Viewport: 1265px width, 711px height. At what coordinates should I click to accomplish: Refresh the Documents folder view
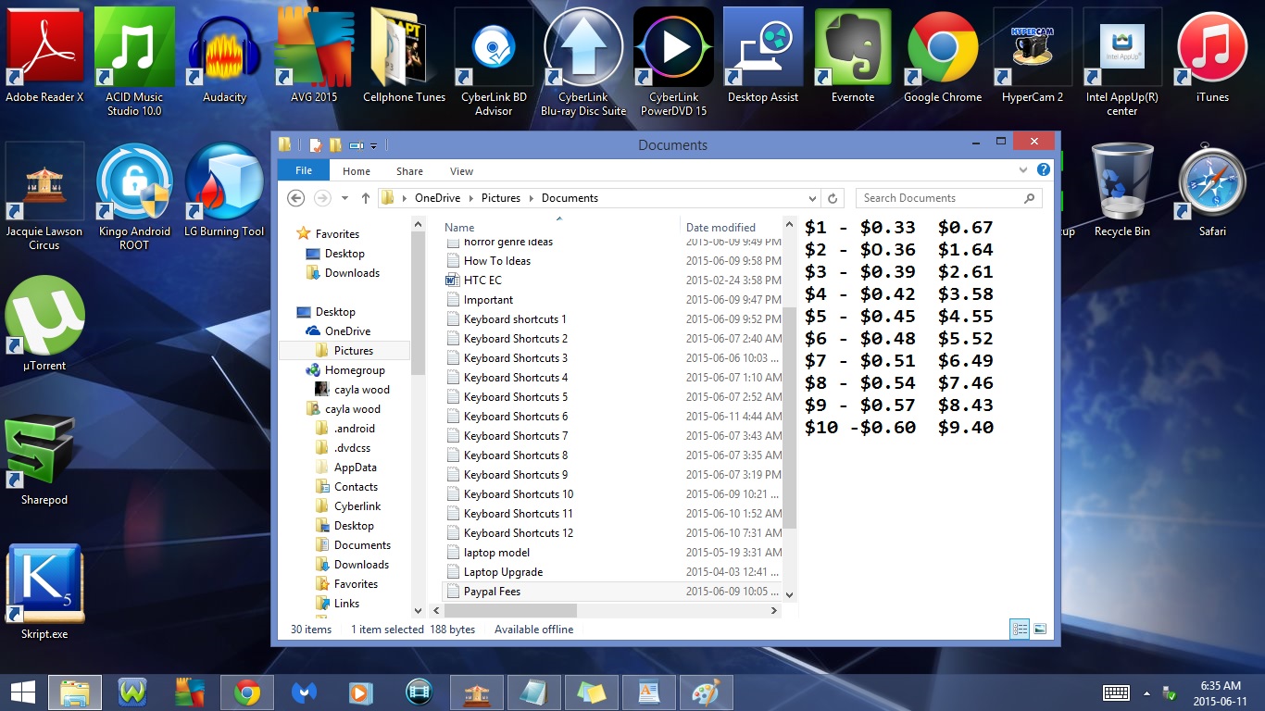tap(833, 198)
